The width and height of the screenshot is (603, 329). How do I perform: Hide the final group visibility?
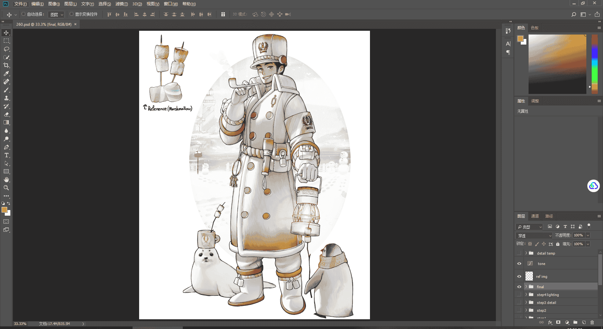(519, 287)
